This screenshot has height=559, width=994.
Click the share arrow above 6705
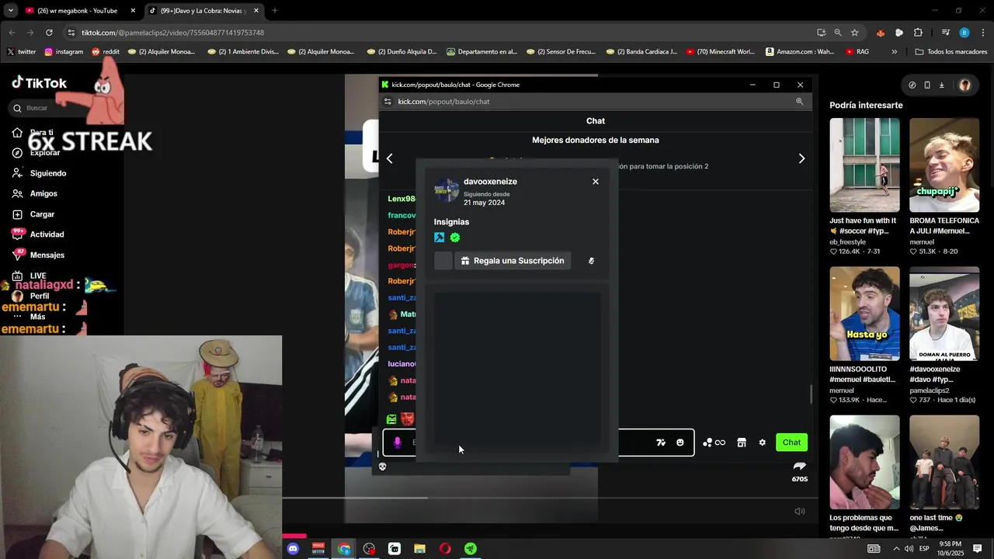[800, 466]
